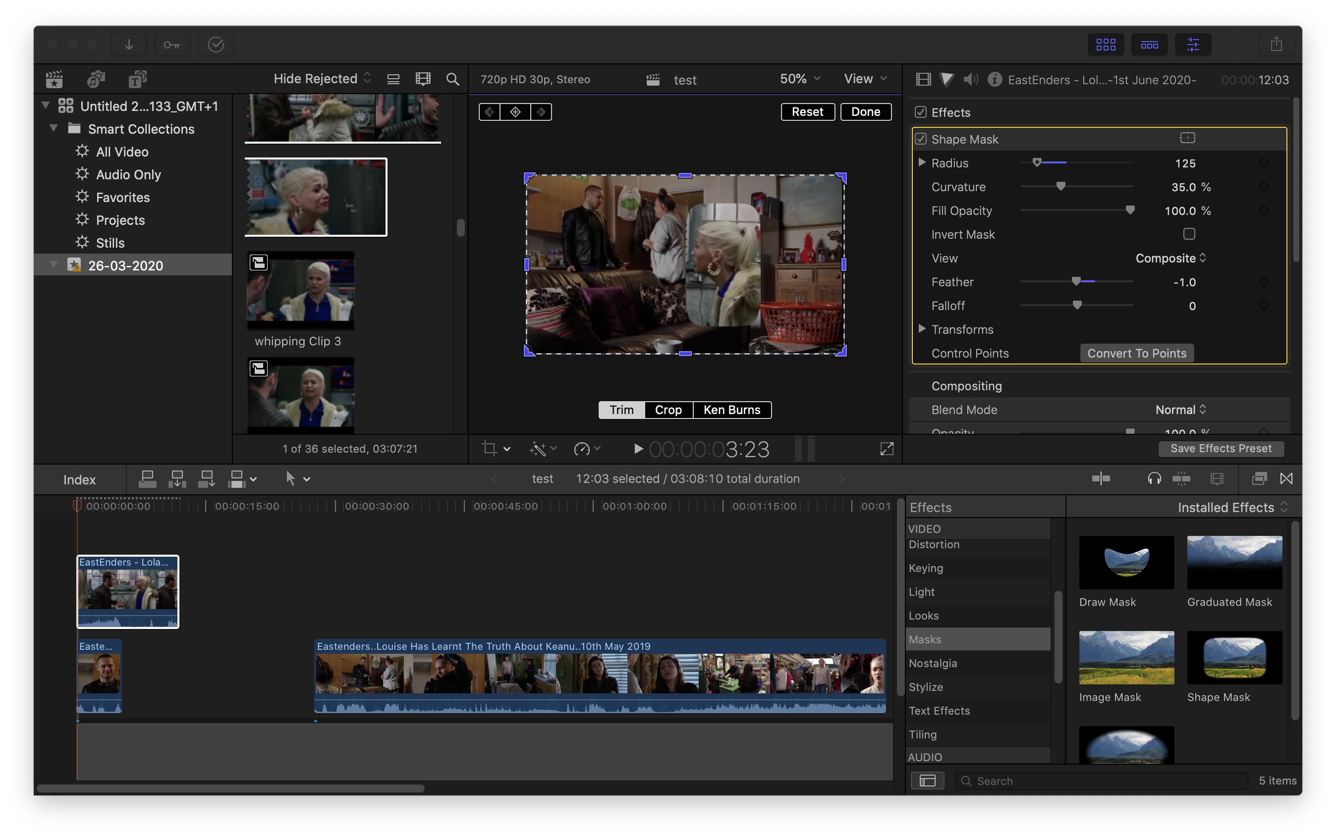The image size is (1336, 837).
Task: Click the Convert To Points button
Action: 1137,353
